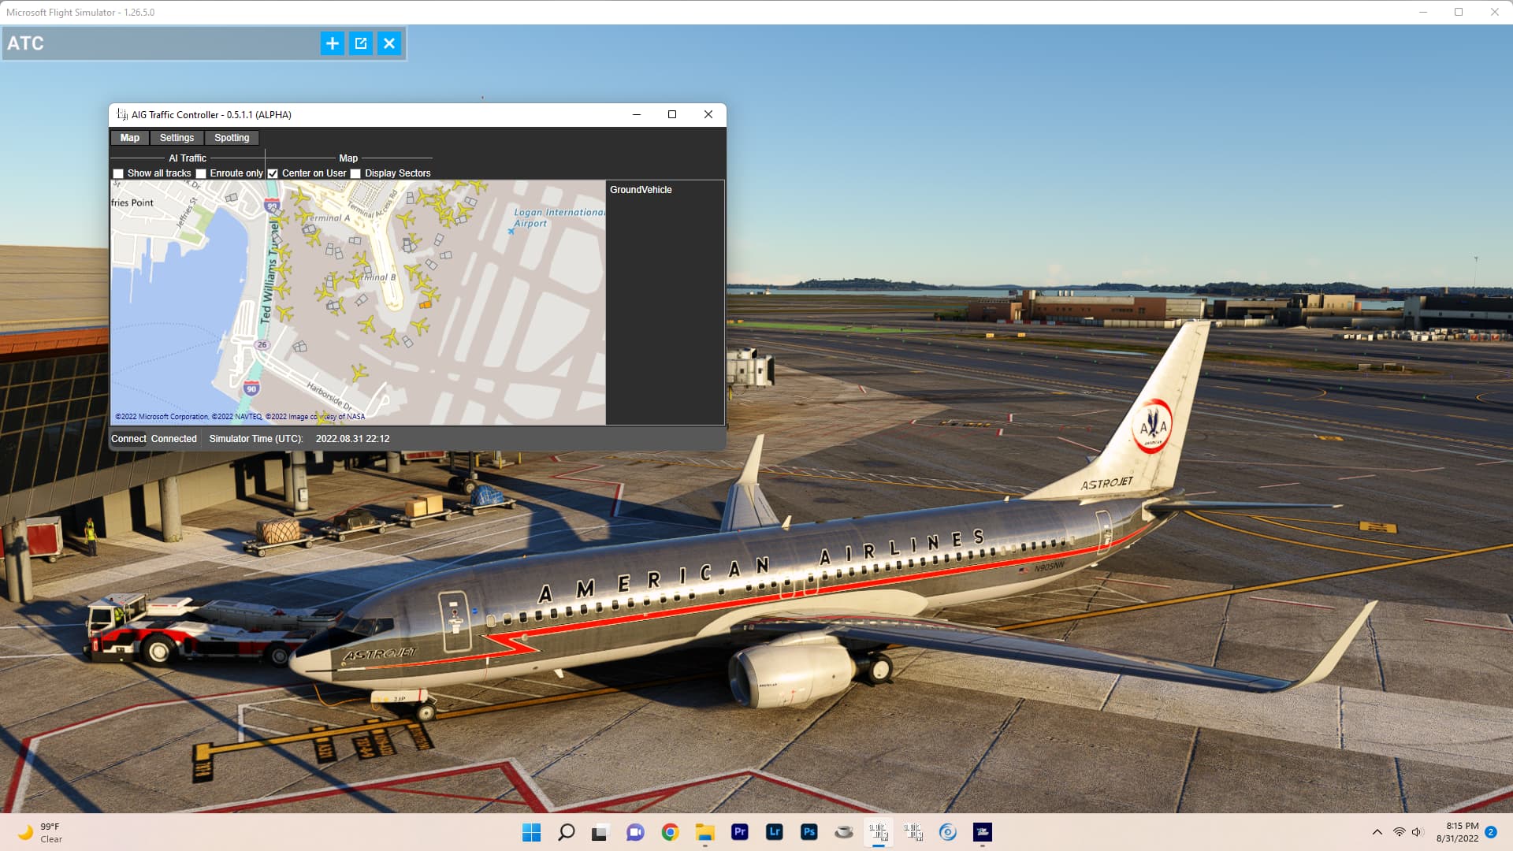Screen dimensions: 1513x851
Task: Open the Teams Chat taskbar icon
Action: (x=635, y=832)
